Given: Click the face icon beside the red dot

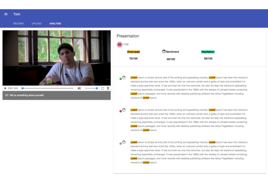Looking at the screenshot, I should tap(124, 110).
